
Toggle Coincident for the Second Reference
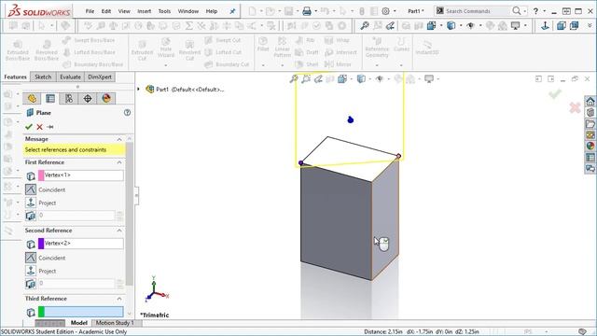[31, 258]
